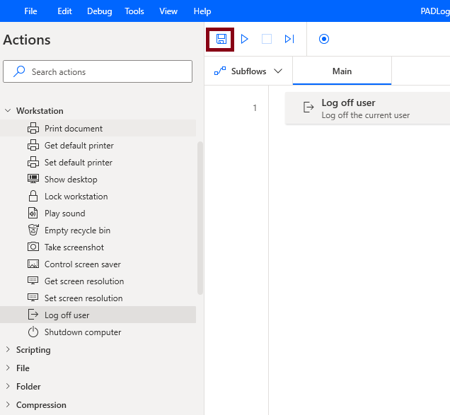This screenshot has height=415, width=450.
Task: Run the flow with the play icon
Action: (x=244, y=39)
